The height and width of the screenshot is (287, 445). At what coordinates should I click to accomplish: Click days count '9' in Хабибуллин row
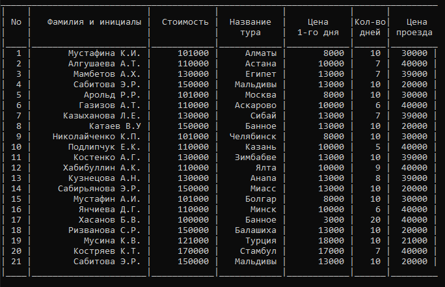coord(378,168)
